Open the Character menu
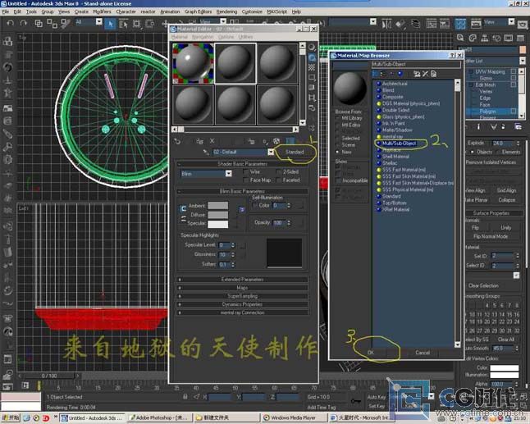530x424 pixels. click(126, 11)
